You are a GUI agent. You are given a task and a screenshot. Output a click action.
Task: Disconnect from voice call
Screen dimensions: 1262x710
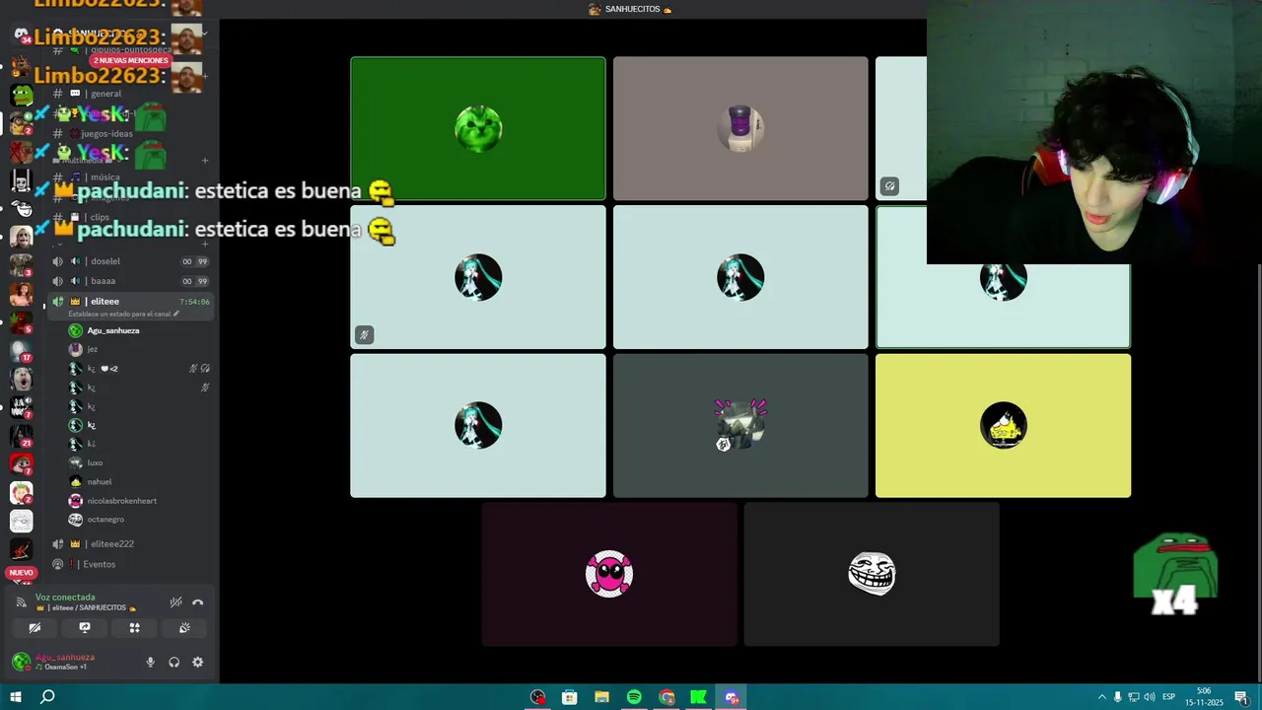pos(198,603)
